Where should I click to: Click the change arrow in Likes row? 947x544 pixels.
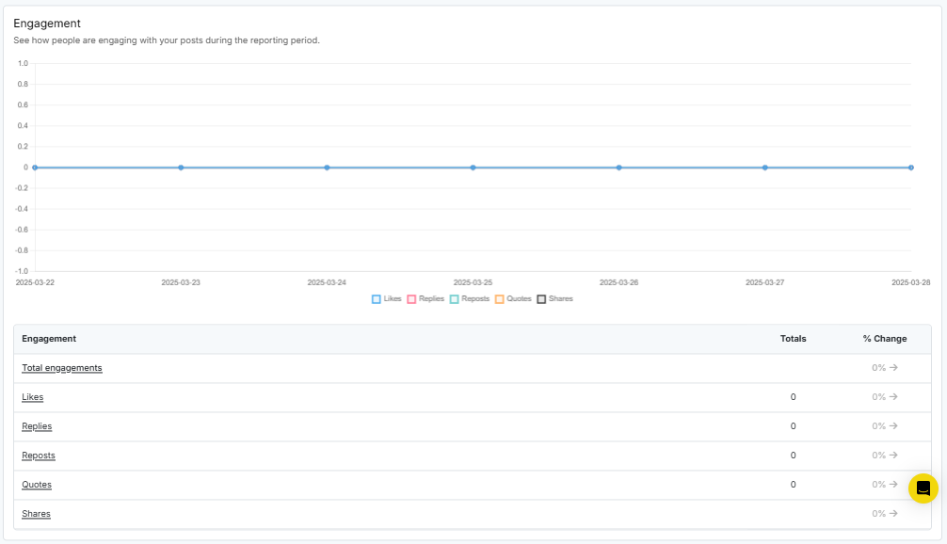pos(893,396)
